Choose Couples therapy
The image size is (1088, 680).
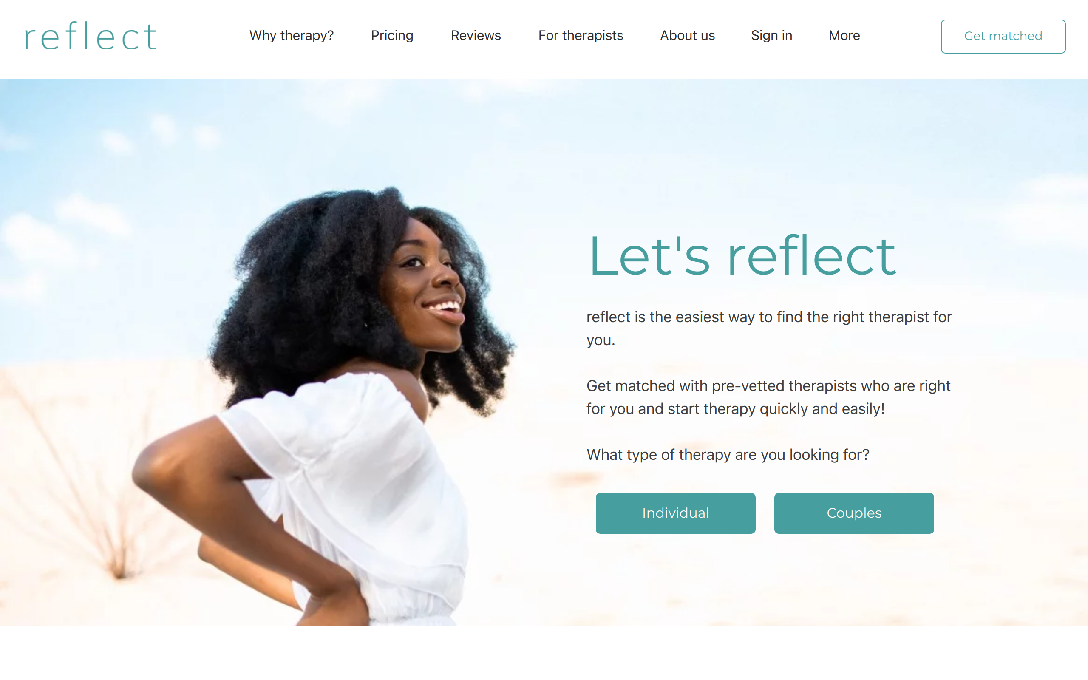point(854,513)
